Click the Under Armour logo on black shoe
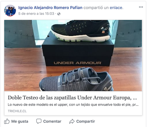The width and height of the screenshot is (147, 127). pos(105,29)
